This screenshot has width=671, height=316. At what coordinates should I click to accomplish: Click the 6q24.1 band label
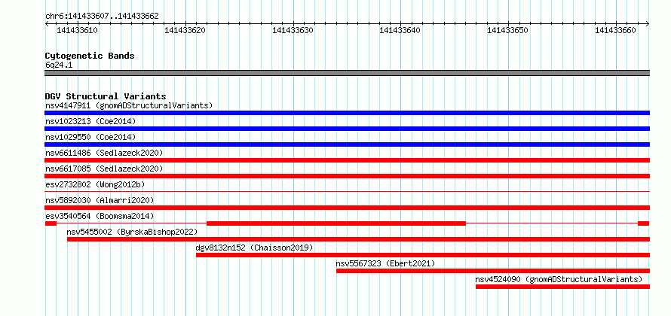tap(59, 65)
